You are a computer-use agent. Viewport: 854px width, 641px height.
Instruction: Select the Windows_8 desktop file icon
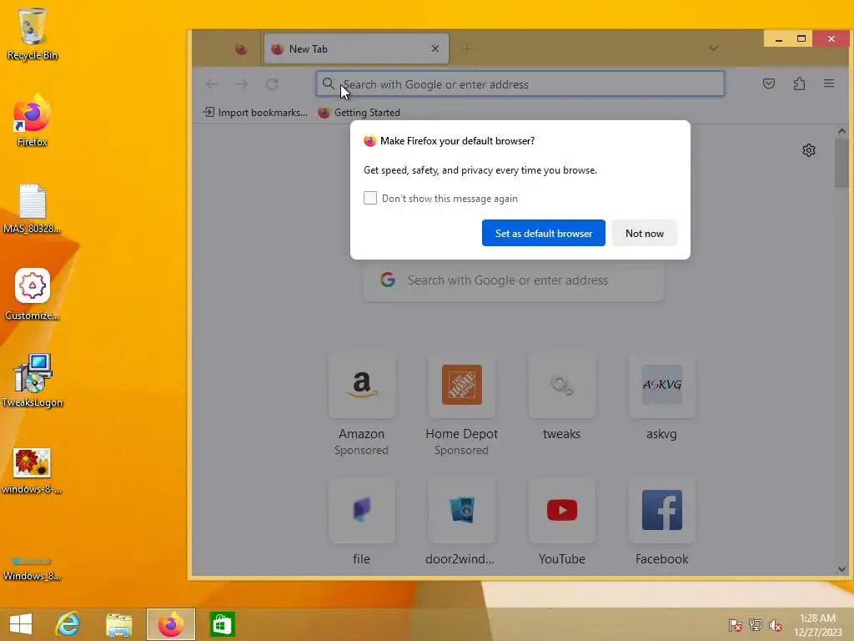pyautogui.click(x=33, y=569)
